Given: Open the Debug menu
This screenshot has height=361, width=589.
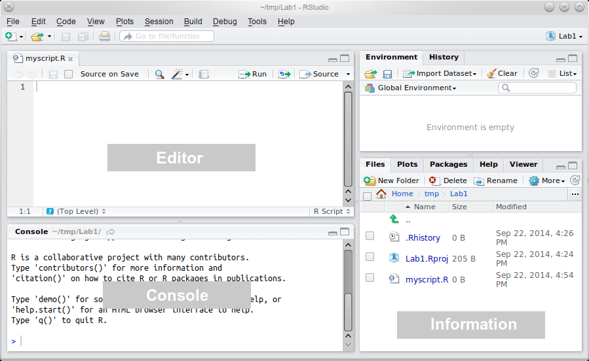Looking at the screenshot, I should (x=225, y=22).
